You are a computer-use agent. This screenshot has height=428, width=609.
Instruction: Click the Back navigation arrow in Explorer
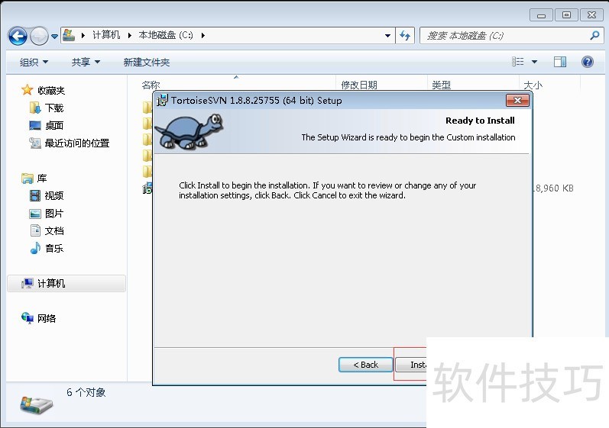(18, 36)
